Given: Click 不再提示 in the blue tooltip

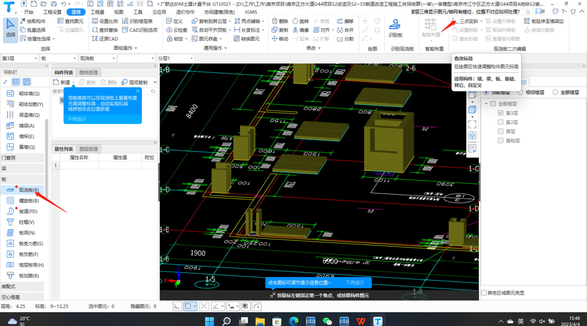Looking at the screenshot, I should coord(77,119).
